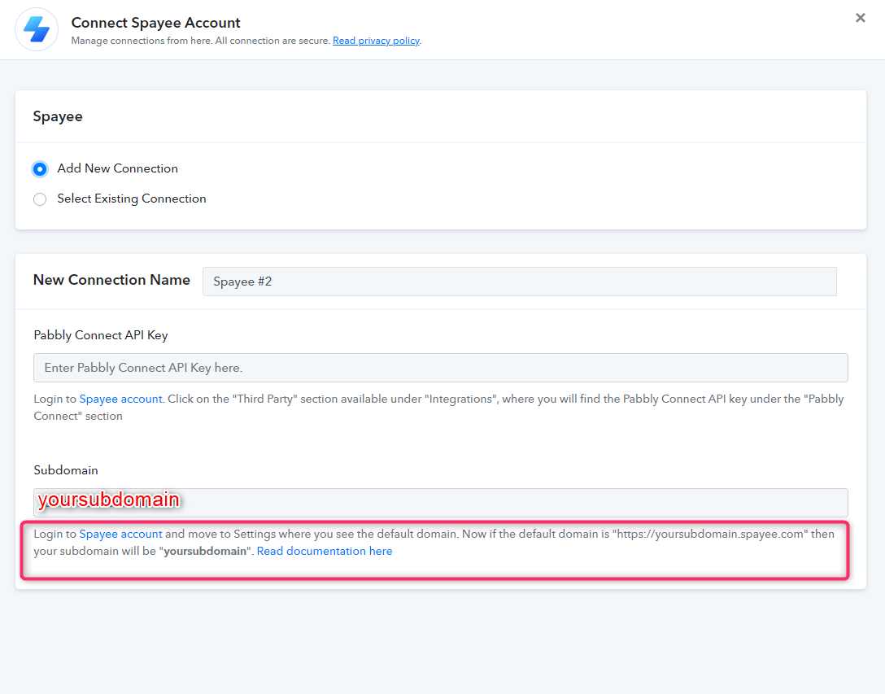885x694 pixels.
Task: Open the Read documentation here link
Action: click(x=325, y=551)
